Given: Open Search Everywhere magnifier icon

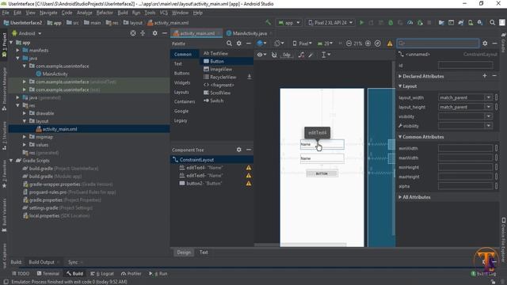Looking at the screenshot, I should (492, 23).
